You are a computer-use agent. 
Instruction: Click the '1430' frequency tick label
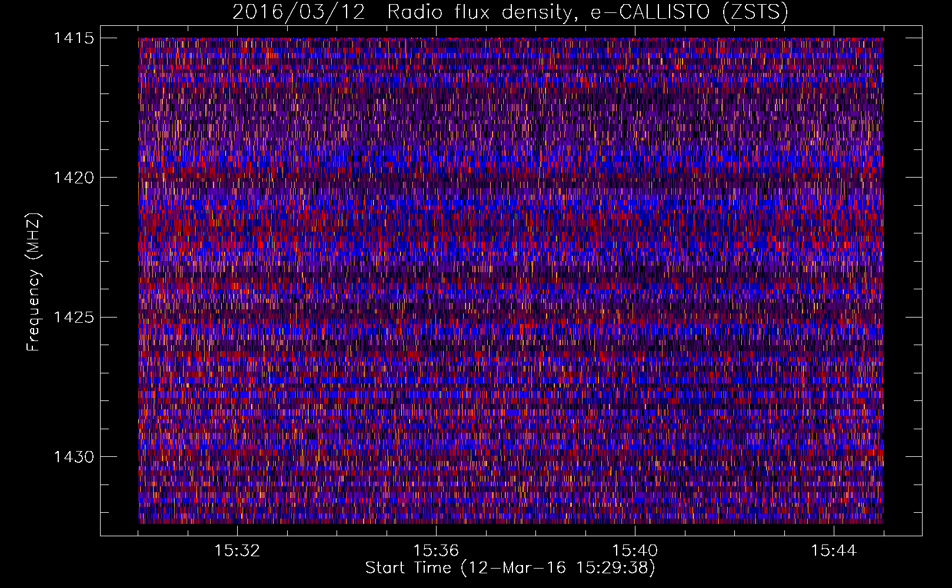(x=74, y=457)
